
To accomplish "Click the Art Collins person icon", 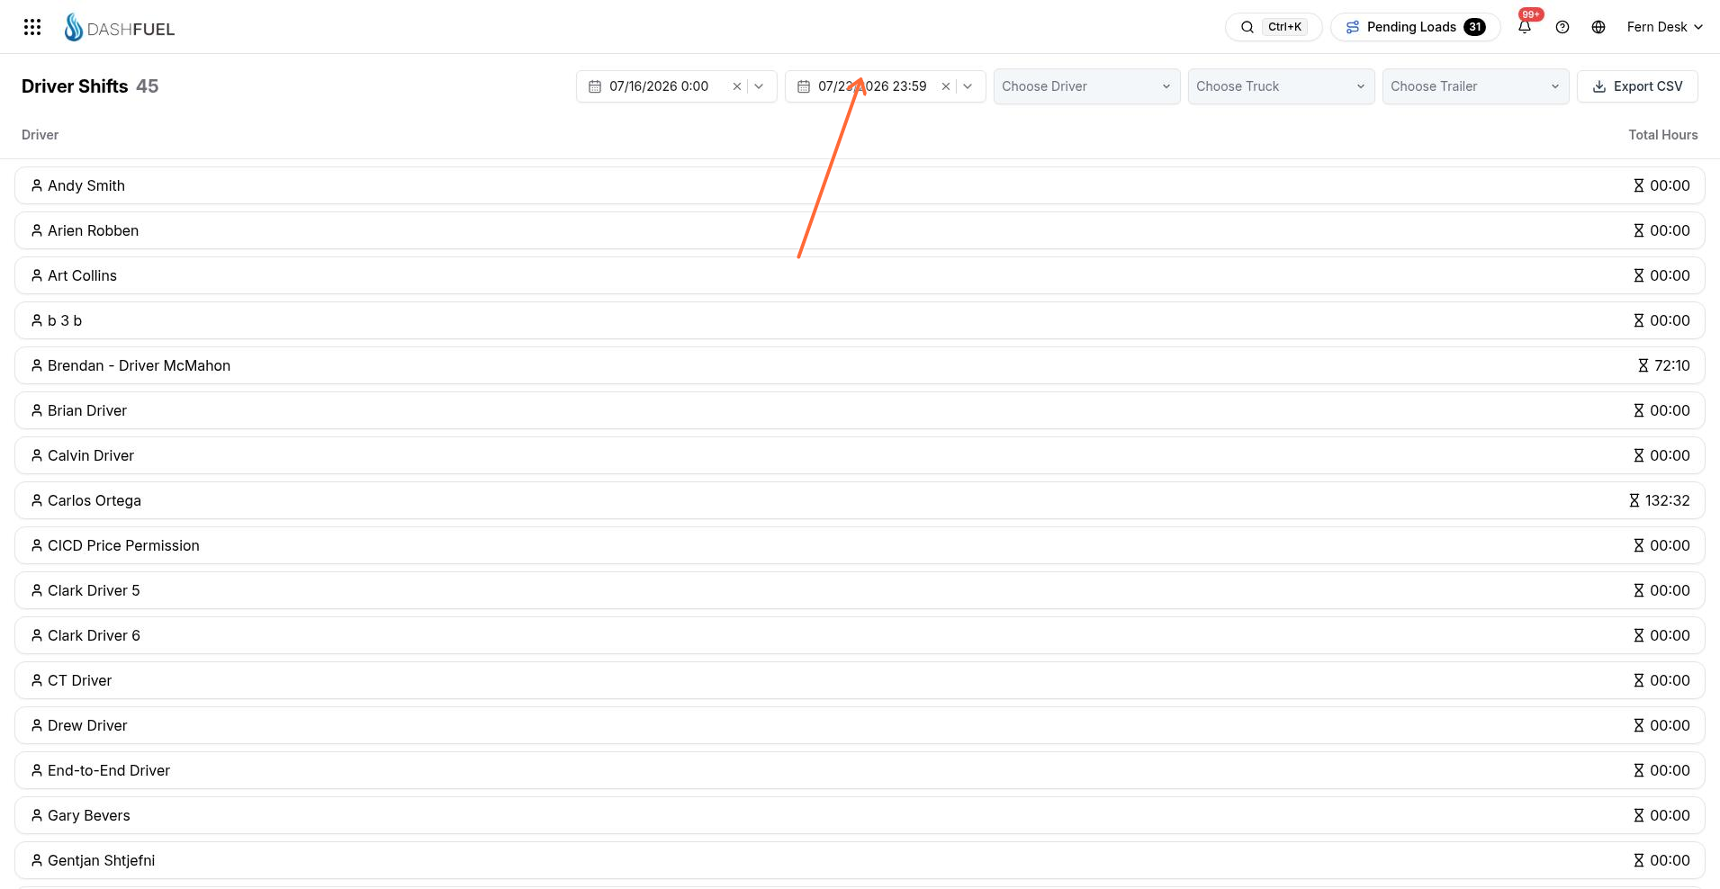I will tap(37, 275).
